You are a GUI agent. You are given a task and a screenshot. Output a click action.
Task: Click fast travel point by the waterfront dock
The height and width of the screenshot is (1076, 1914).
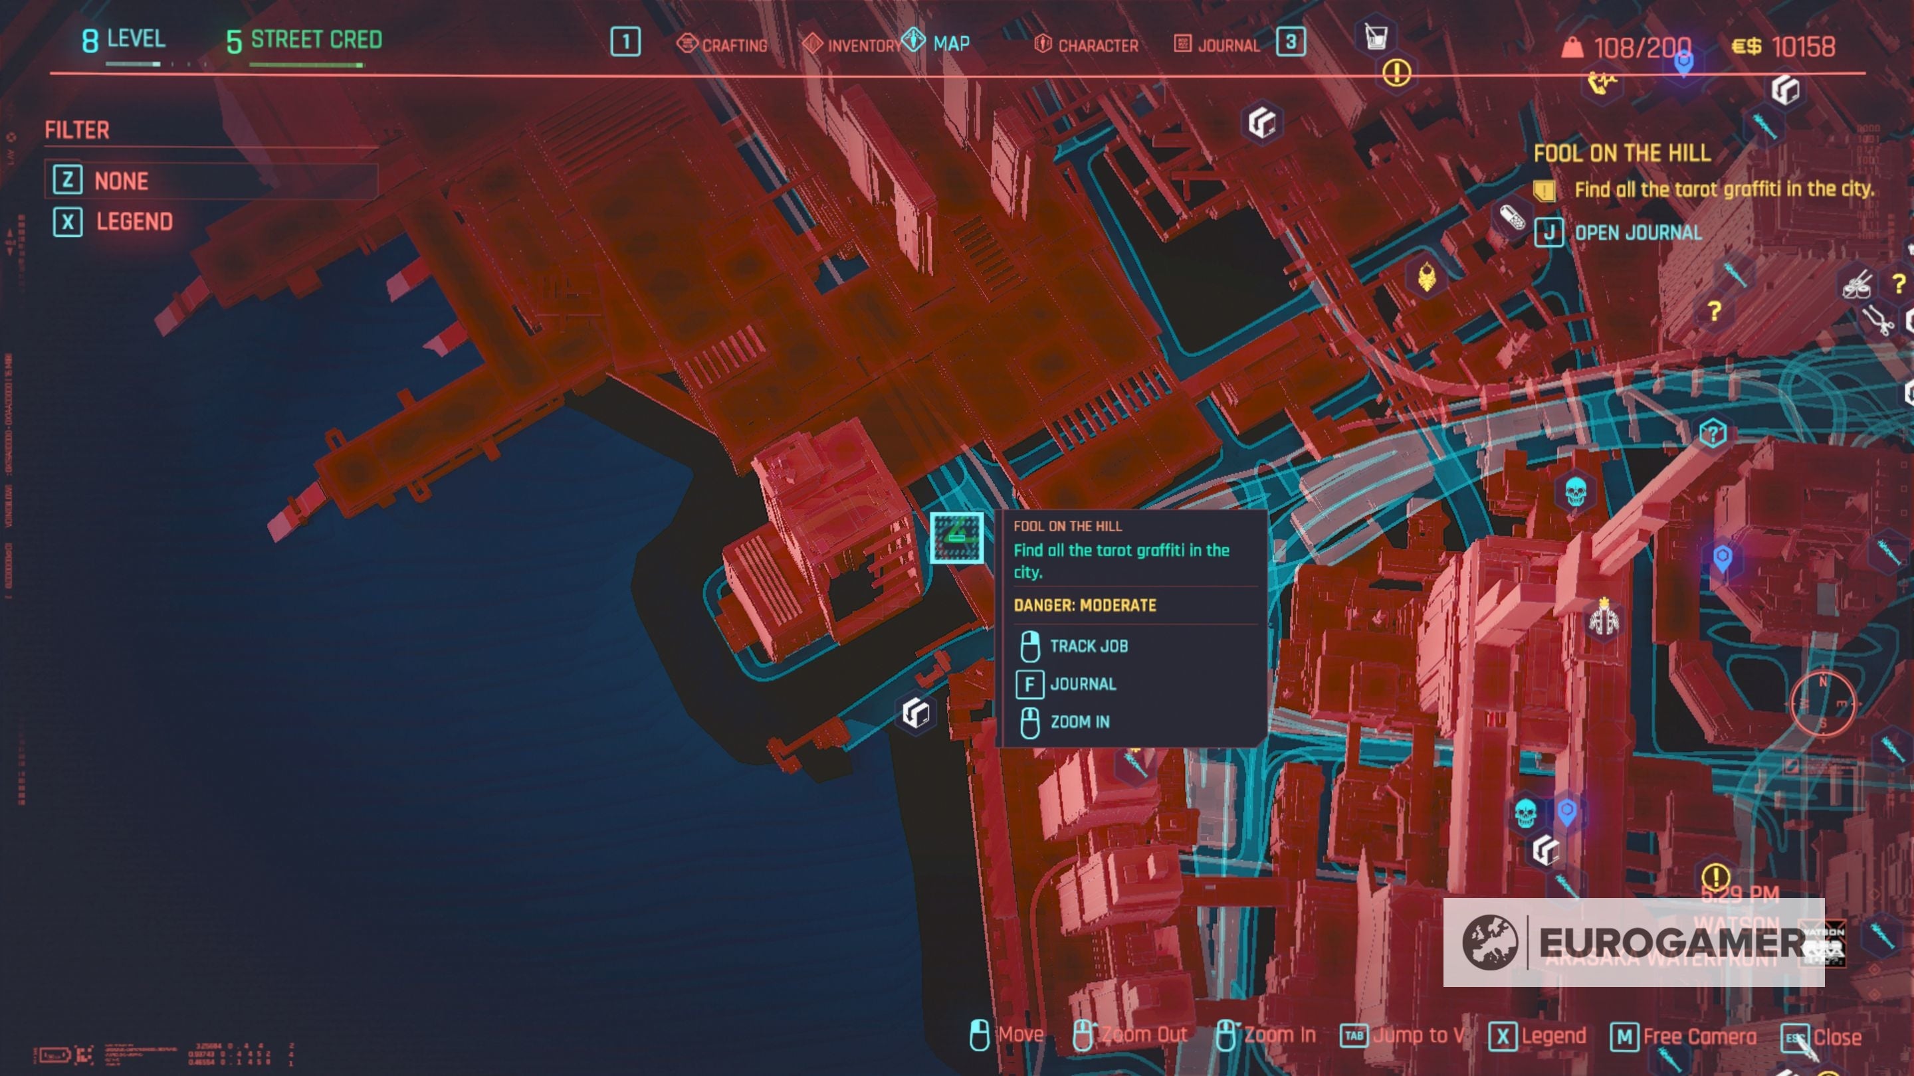916,713
